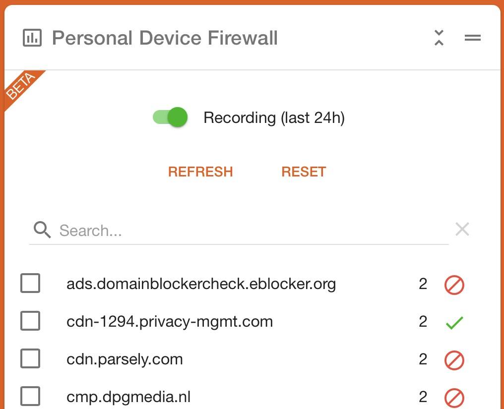Screen dimensions: 504x409
Task: Select the ads.domainblockercheck.eblocker.org domain name
Action: point(201,284)
